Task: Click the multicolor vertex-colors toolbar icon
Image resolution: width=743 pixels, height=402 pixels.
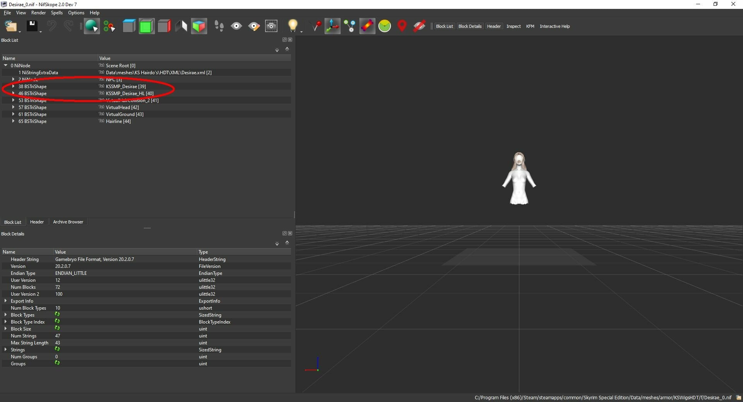Action: 367,26
